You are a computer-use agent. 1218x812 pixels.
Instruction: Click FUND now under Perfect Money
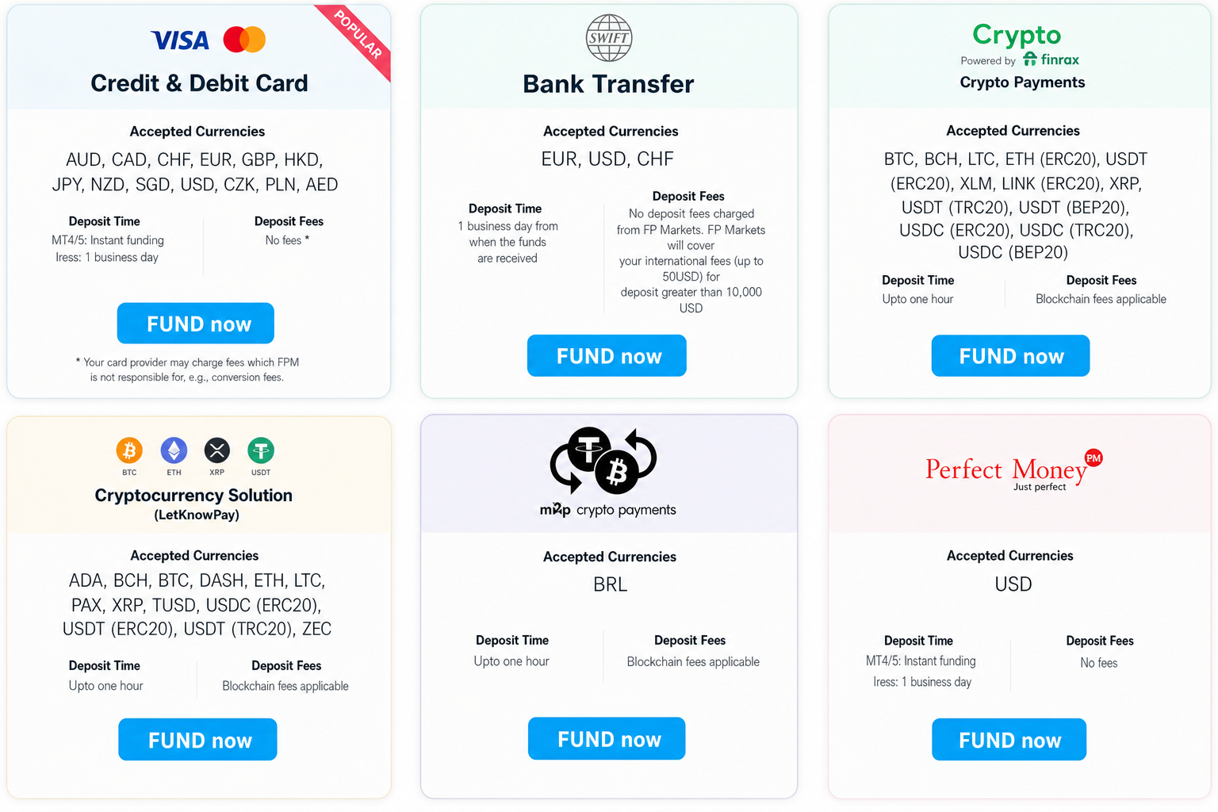click(1009, 740)
